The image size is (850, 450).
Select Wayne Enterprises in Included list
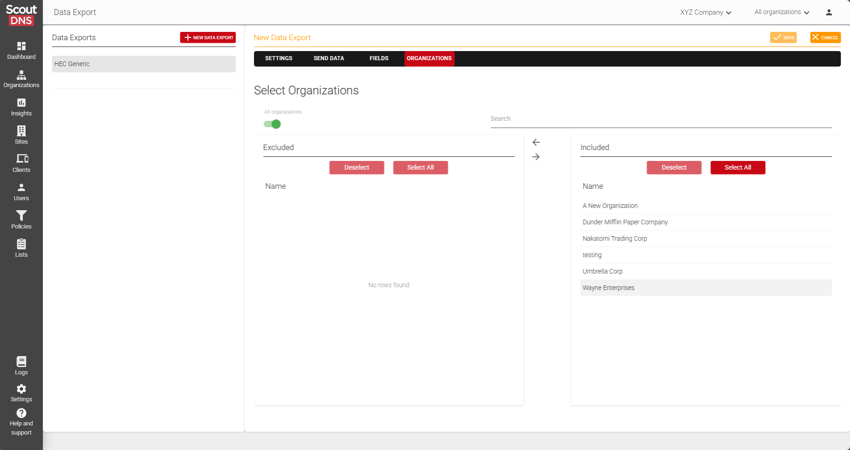coord(608,288)
